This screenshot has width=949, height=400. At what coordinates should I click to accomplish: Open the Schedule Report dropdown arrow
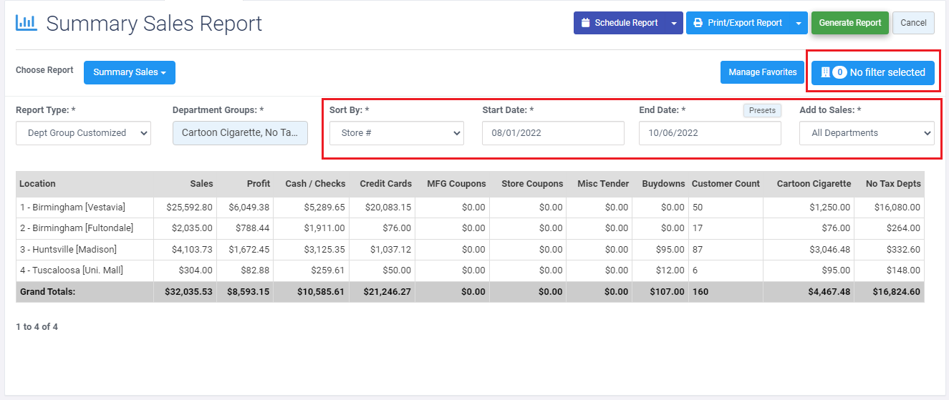coord(674,23)
